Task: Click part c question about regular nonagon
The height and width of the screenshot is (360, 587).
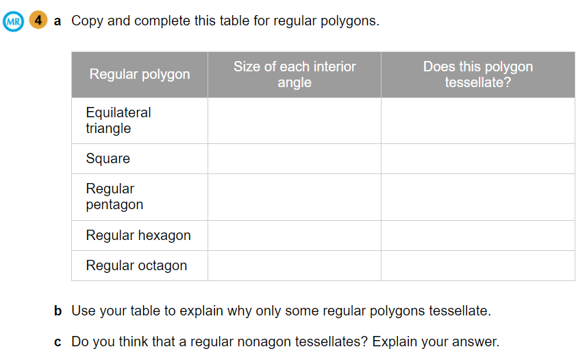Action: pyautogui.click(x=285, y=341)
